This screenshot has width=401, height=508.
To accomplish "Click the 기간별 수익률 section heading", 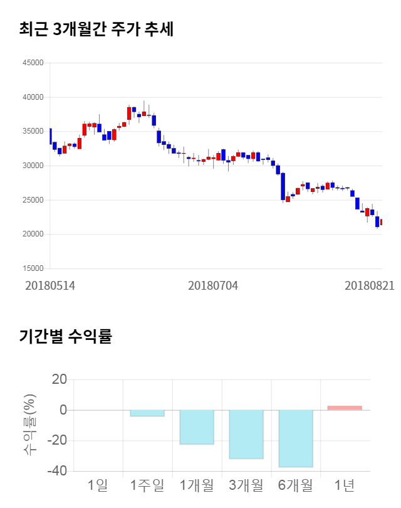I will pos(65,336).
